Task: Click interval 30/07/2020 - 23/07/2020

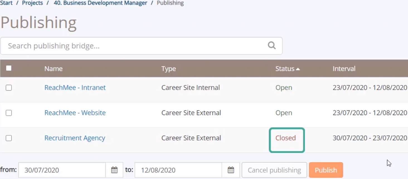Action: 370,138
